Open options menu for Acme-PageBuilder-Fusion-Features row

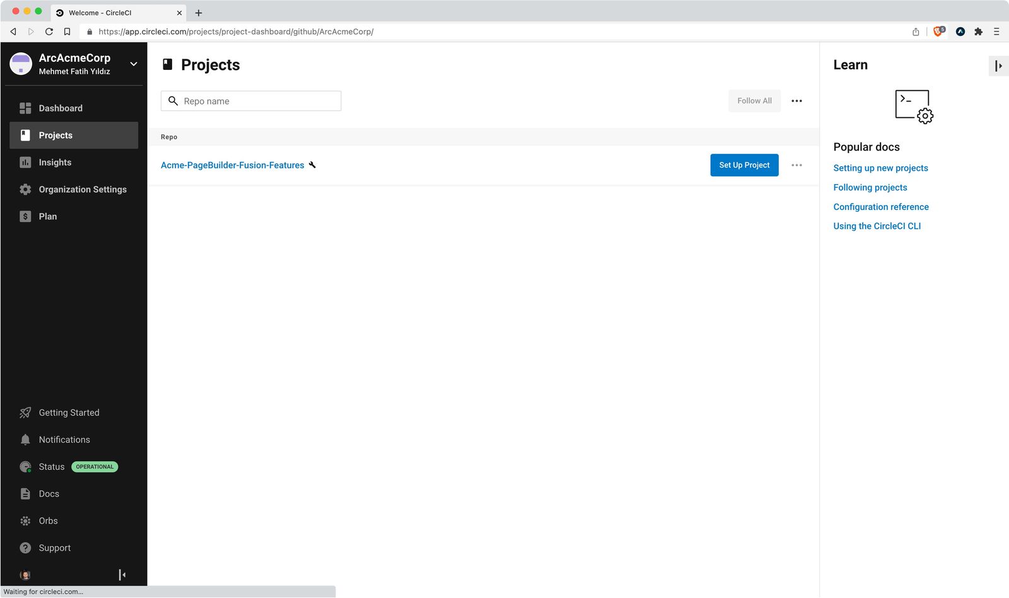(797, 165)
